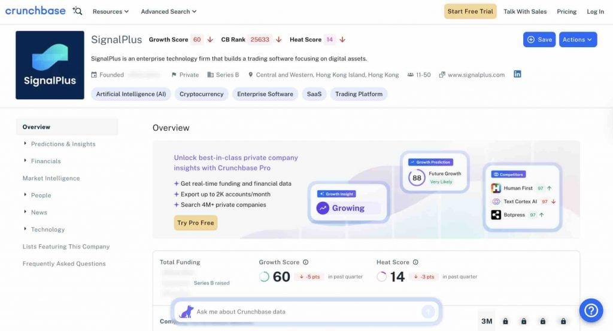Open SignalPlus LinkedIn profile icon
Screen dimensions: 613x331
[x=517, y=74]
